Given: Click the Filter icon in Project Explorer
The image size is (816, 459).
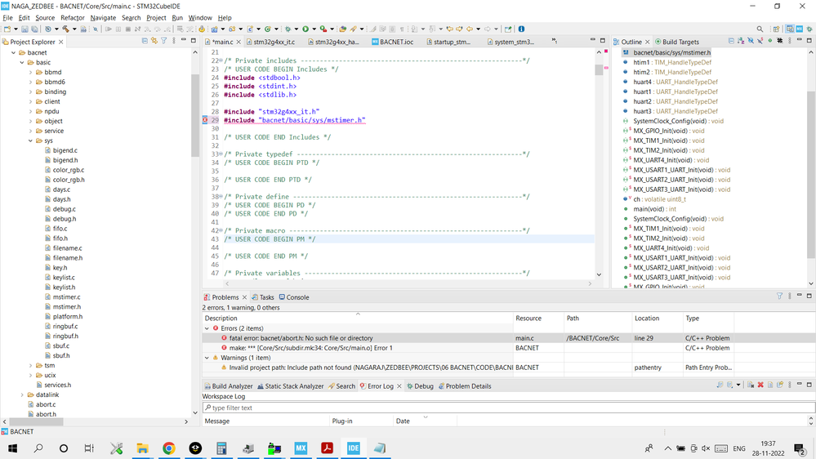Looking at the screenshot, I should 164,41.
